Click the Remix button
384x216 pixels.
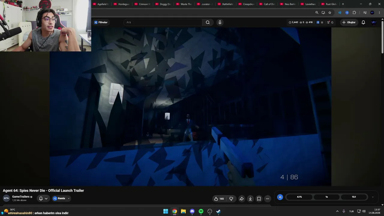pyautogui.click(x=59, y=198)
